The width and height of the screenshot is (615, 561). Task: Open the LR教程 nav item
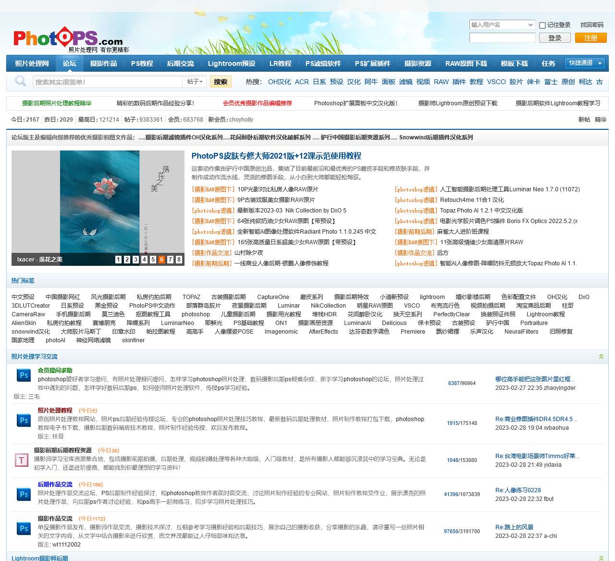pyautogui.click(x=280, y=63)
